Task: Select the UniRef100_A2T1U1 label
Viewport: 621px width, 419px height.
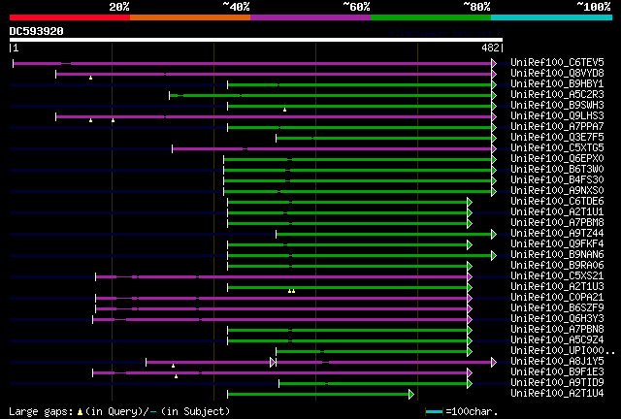Action: click(557, 212)
